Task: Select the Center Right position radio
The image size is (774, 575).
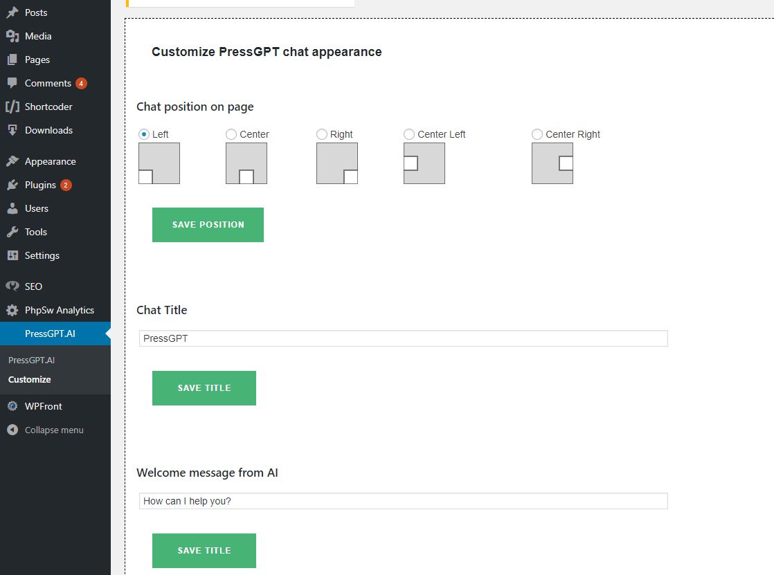Action: [537, 134]
